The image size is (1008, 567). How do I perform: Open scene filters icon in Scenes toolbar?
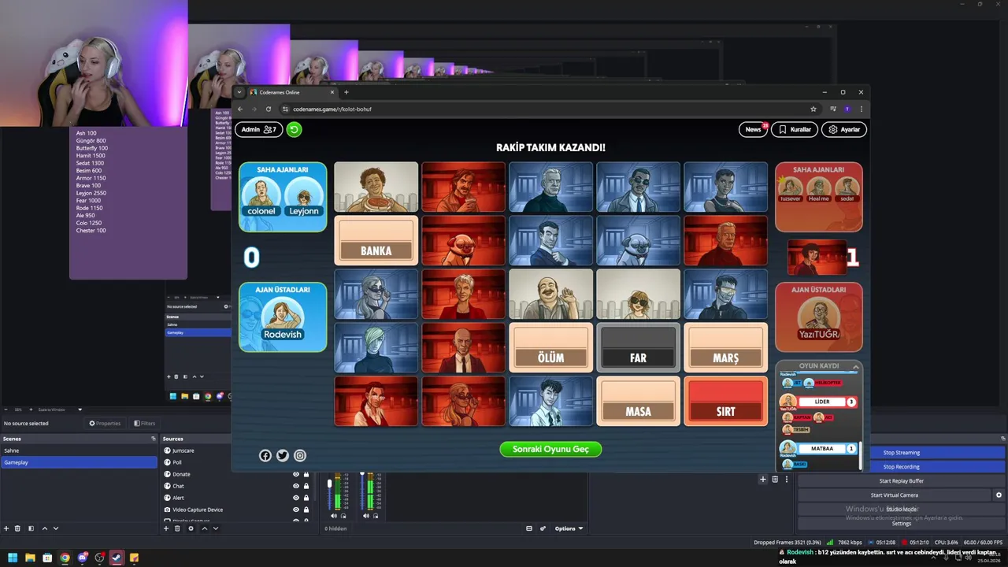pyautogui.click(x=31, y=528)
